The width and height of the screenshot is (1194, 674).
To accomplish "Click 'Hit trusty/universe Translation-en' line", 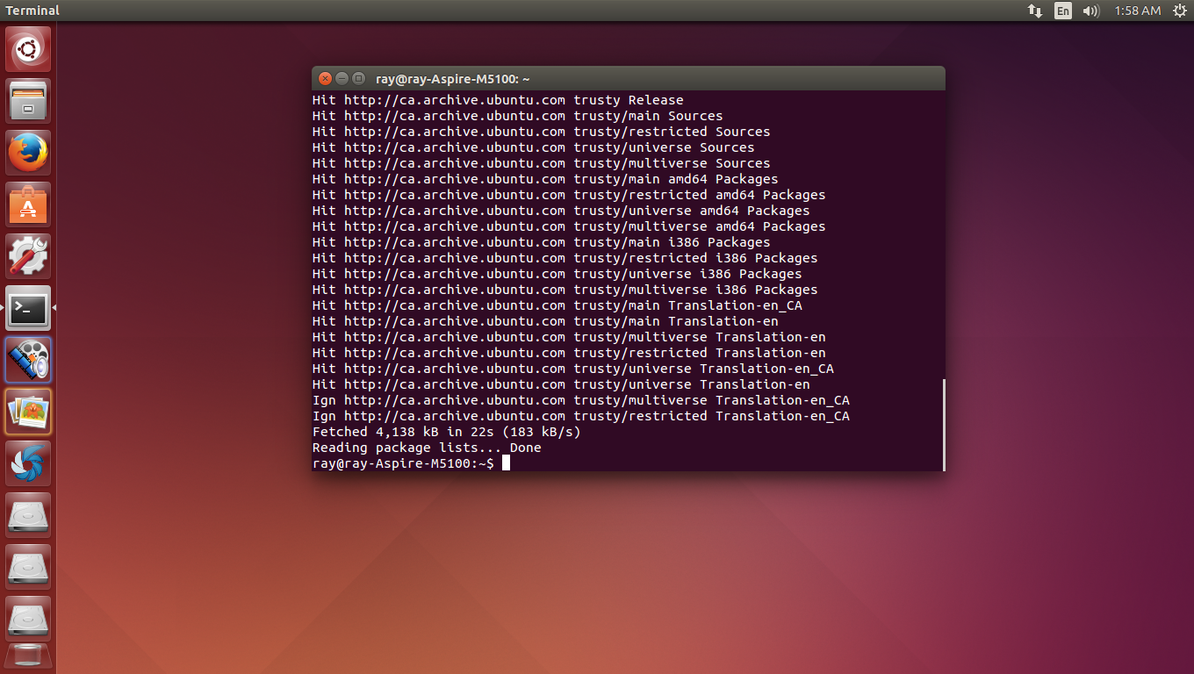I will coord(561,384).
